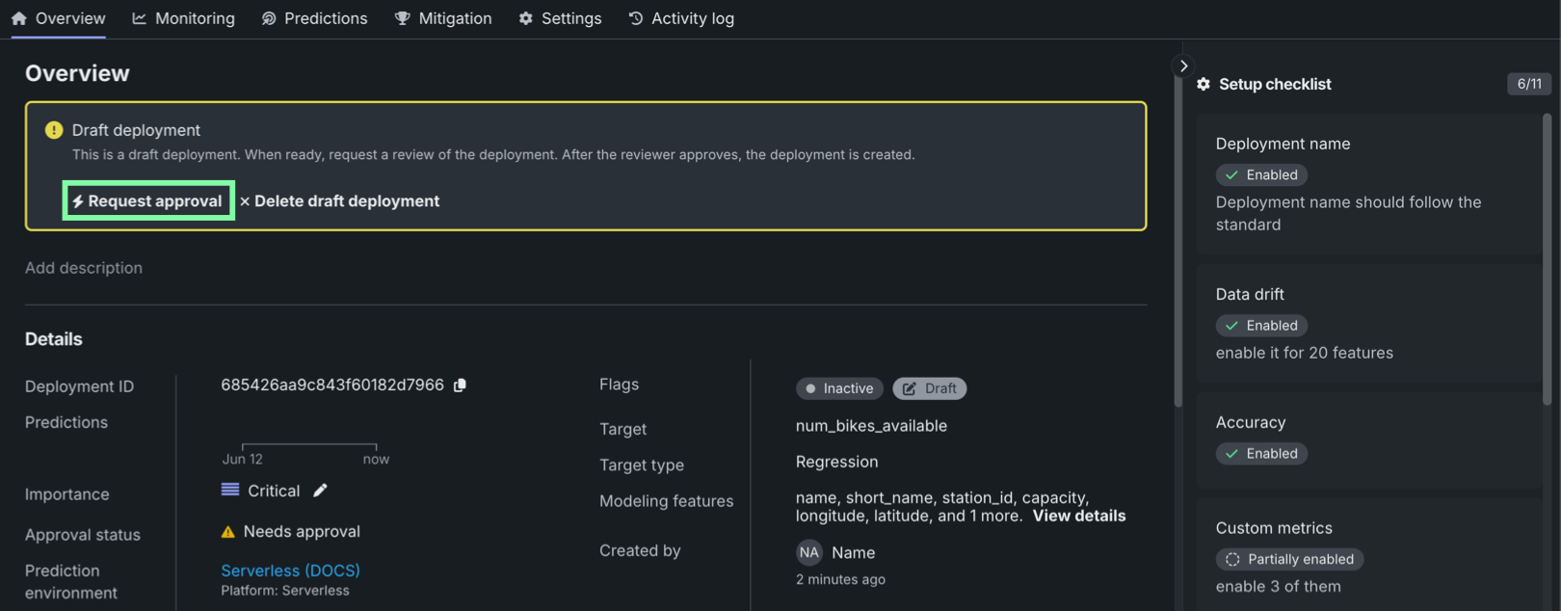Edit importance with the pencil icon
This screenshot has width=1561, height=611.
pos(320,491)
